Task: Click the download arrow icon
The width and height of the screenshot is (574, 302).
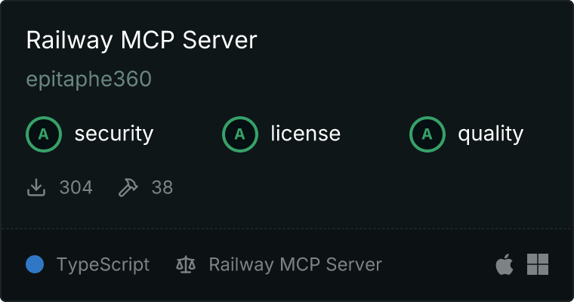Action: (x=36, y=187)
